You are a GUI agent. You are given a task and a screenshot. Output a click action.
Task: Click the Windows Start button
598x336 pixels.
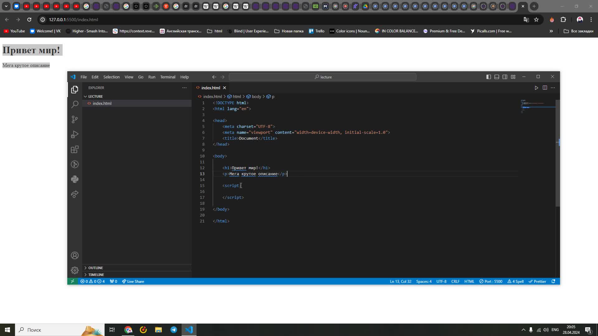[x=7, y=330]
